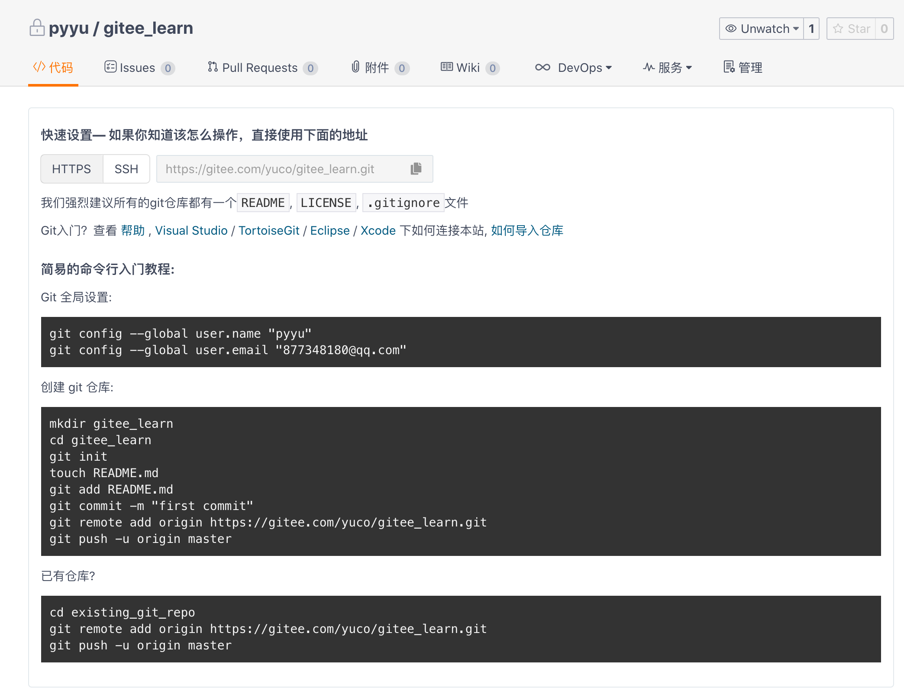Open the Visual Studio link
Image resolution: width=904 pixels, height=691 pixels.
click(x=191, y=230)
